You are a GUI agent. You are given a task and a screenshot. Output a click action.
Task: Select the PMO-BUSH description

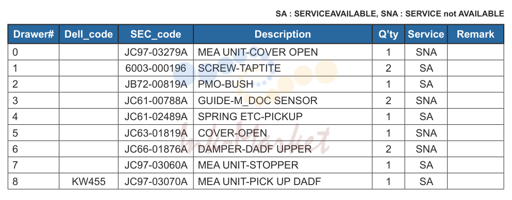[x=226, y=84]
